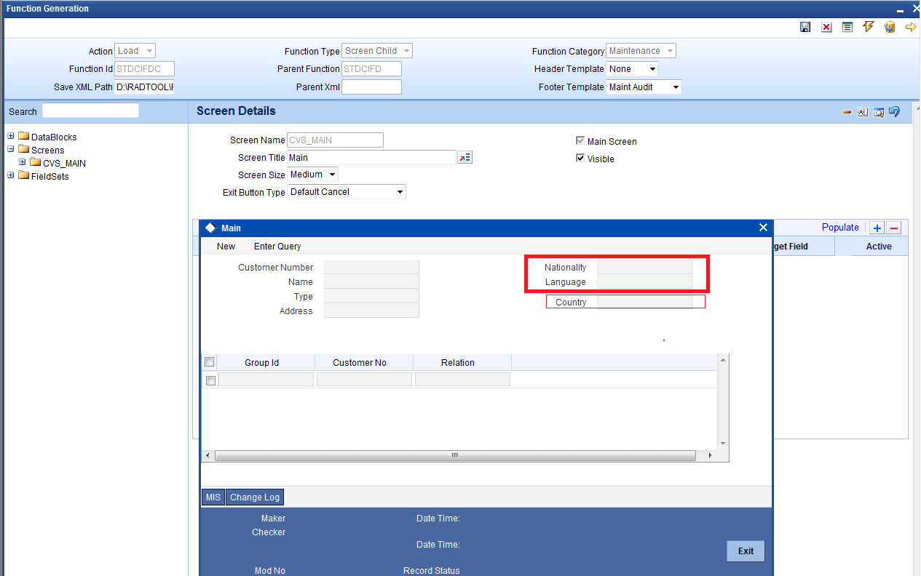
Task: Open the Function Category dropdown
Action: [641, 51]
